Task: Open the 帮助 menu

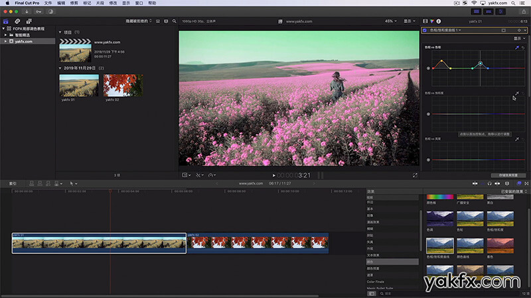Action: pyautogui.click(x=152, y=3)
